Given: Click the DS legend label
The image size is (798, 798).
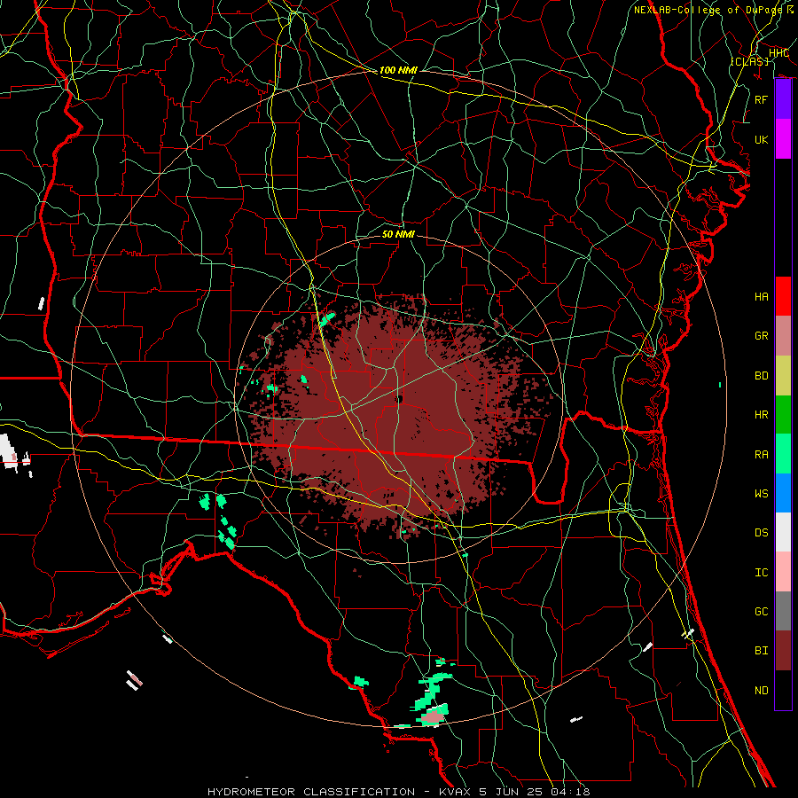Looking at the screenshot, I should point(761,533).
